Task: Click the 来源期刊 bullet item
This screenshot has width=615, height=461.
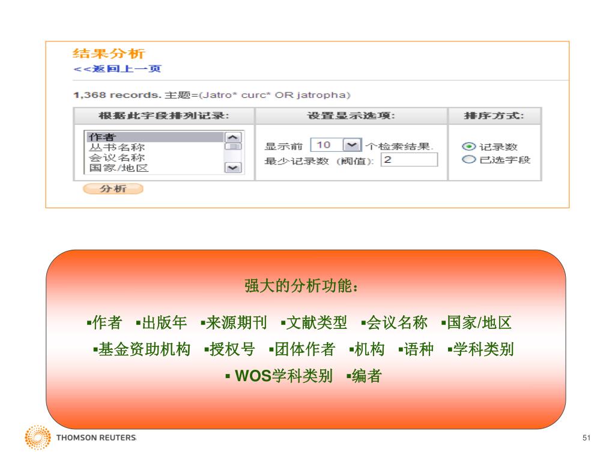Action: pos(234,322)
